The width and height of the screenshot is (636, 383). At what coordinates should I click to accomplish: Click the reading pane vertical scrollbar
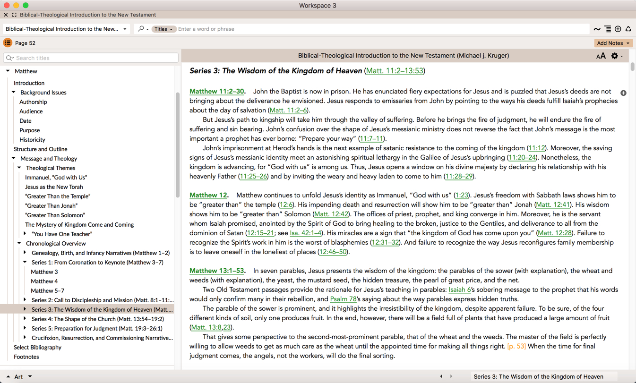click(632, 67)
